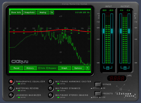
Task: Toggle Loudness Maximizer active indicator
Action: coord(19,98)
